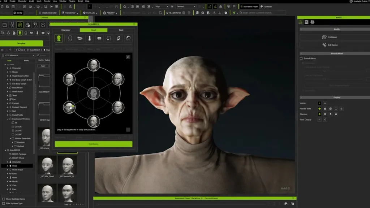Select the nose icon in ActorMIXER
Viewport: 370px width, 208px height.
point(89,38)
